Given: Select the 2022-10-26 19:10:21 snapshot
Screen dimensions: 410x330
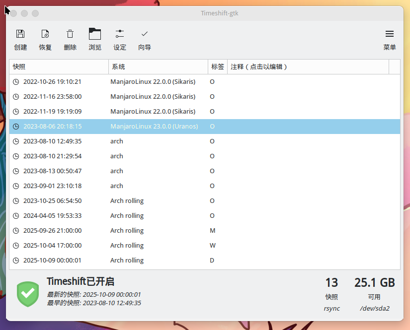Looking at the screenshot, I should tap(52, 82).
